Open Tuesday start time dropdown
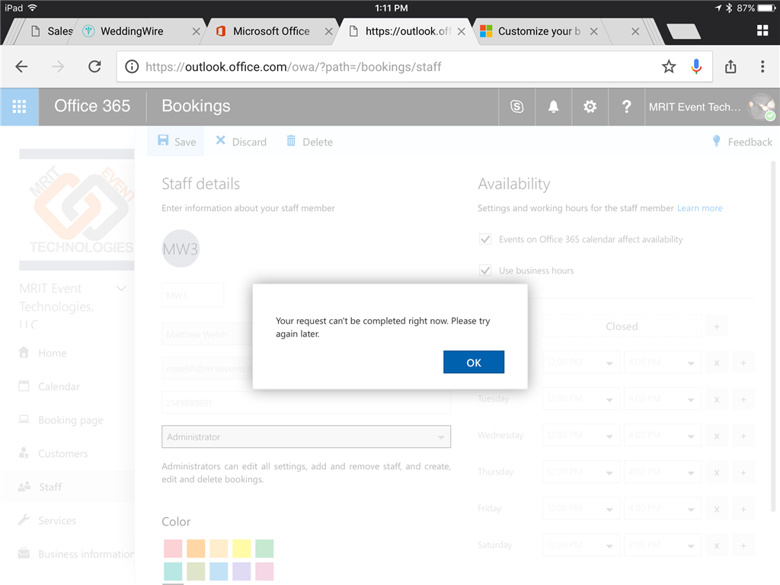 (581, 399)
